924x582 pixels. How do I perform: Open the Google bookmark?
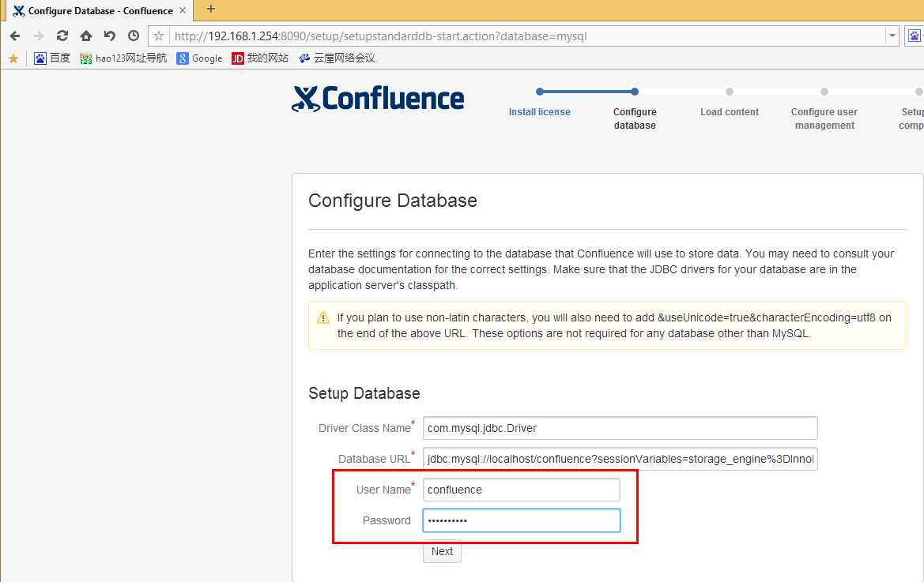tap(200, 58)
